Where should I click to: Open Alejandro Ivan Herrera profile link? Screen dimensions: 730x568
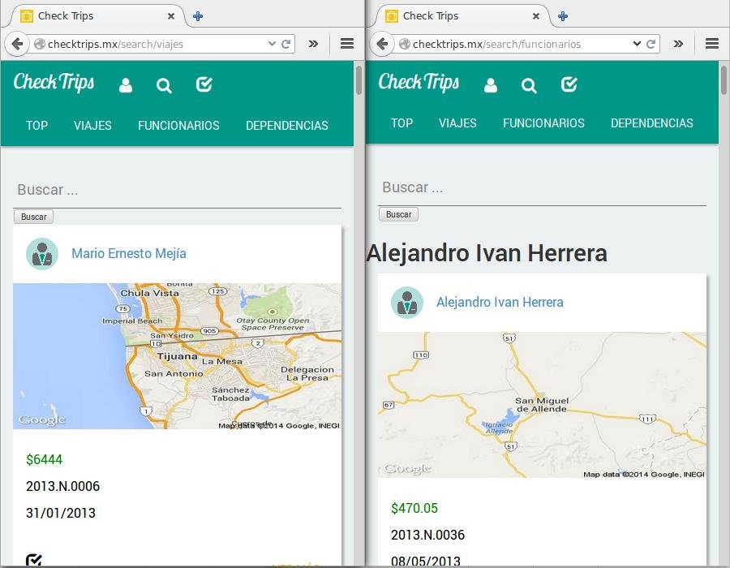click(500, 303)
